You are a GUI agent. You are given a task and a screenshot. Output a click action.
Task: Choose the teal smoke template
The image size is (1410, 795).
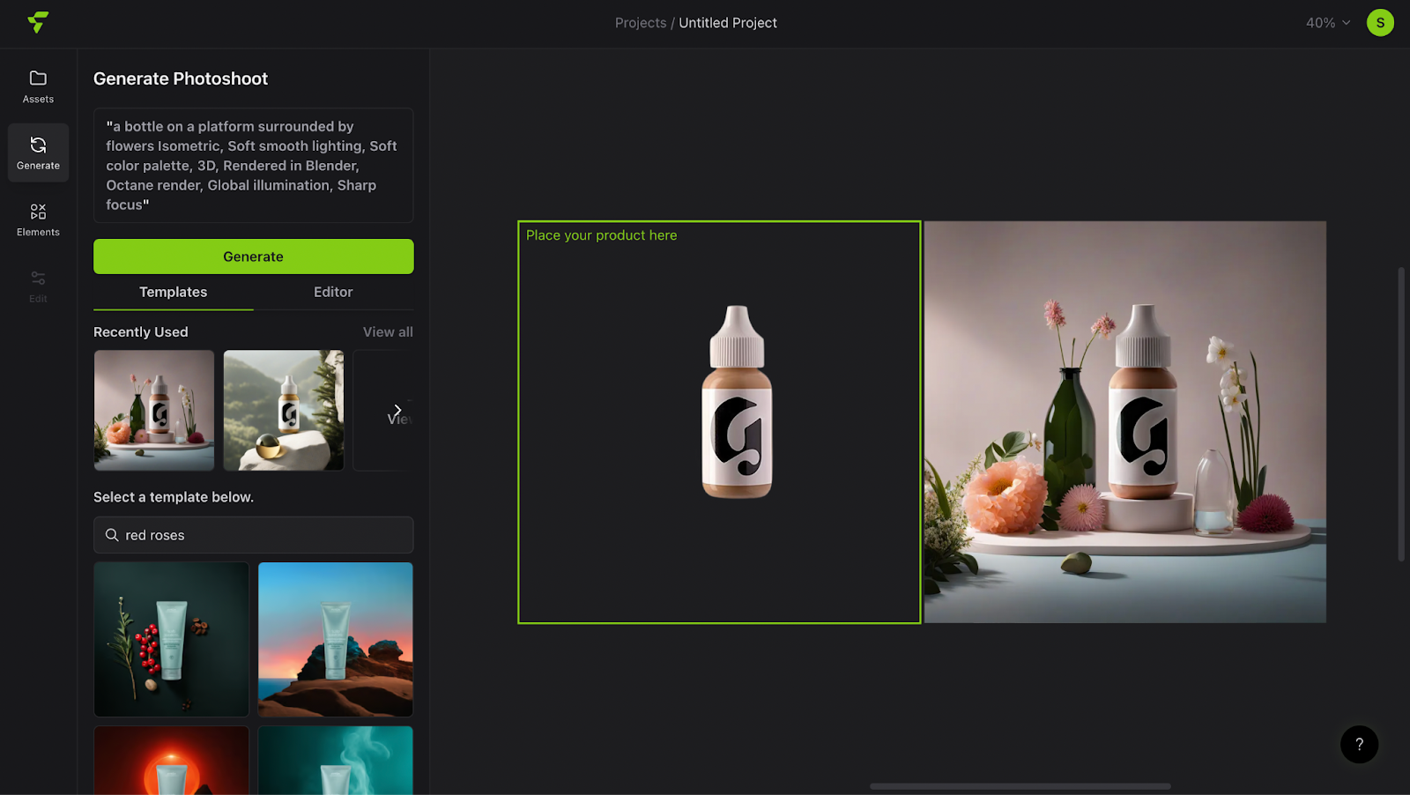336,761
